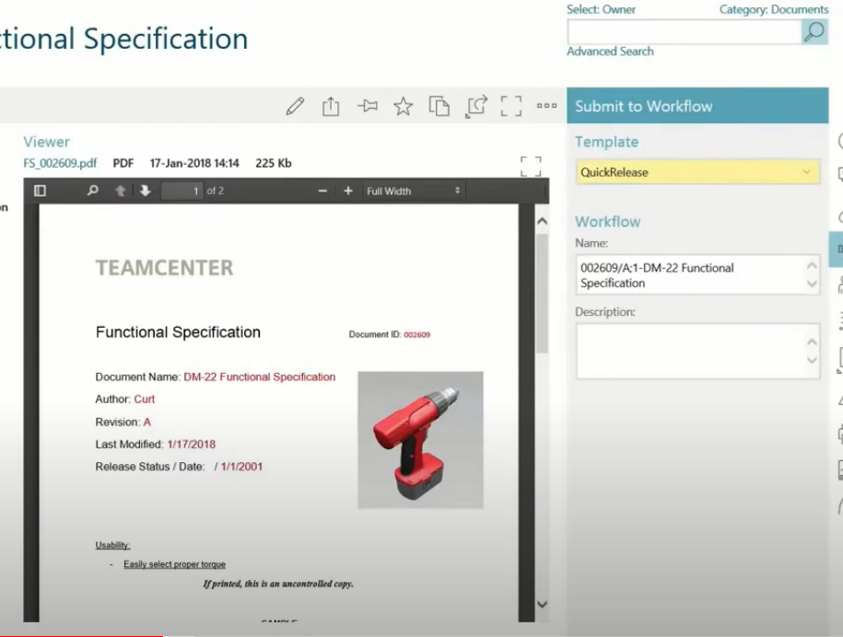Click the Select: Owner filter

pos(601,9)
